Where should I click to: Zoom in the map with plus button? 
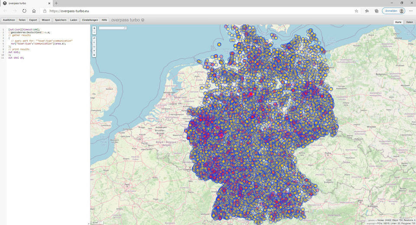point(94,28)
